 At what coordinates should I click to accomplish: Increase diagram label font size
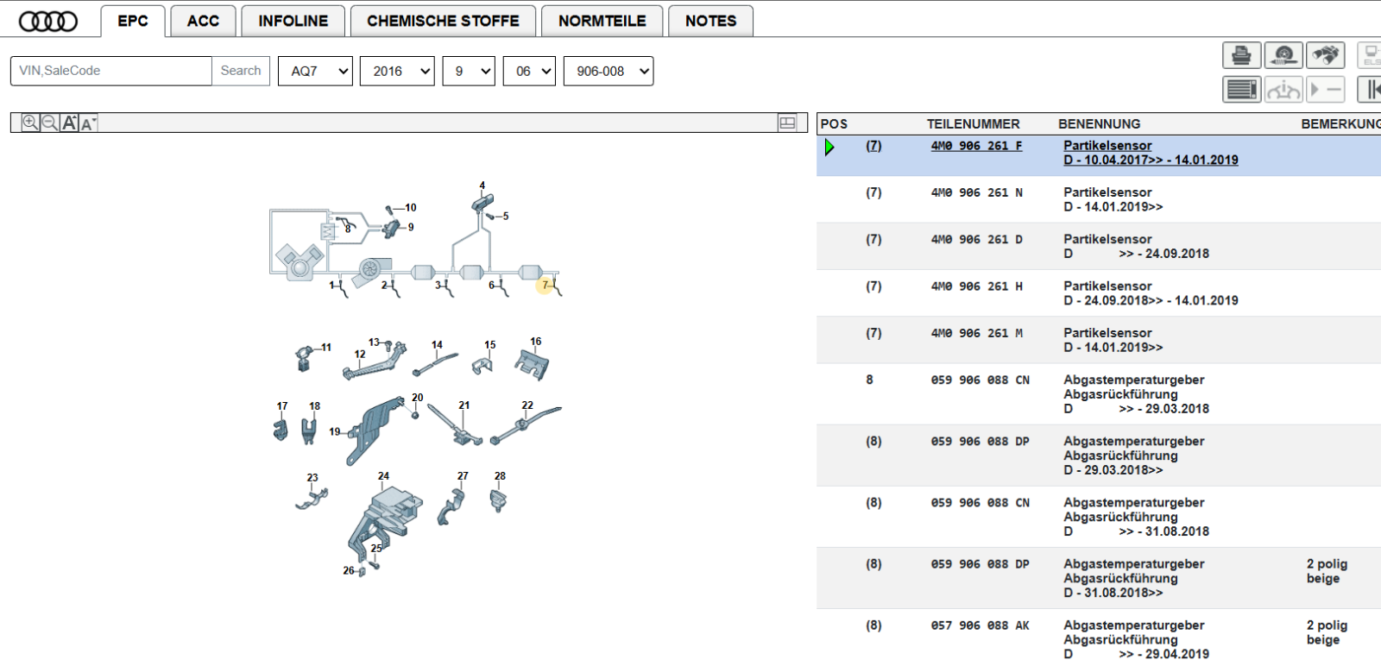click(x=70, y=123)
